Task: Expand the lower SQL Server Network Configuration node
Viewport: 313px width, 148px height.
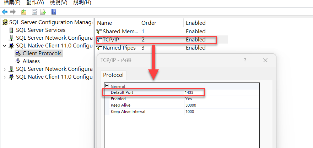Action: pos(5,69)
